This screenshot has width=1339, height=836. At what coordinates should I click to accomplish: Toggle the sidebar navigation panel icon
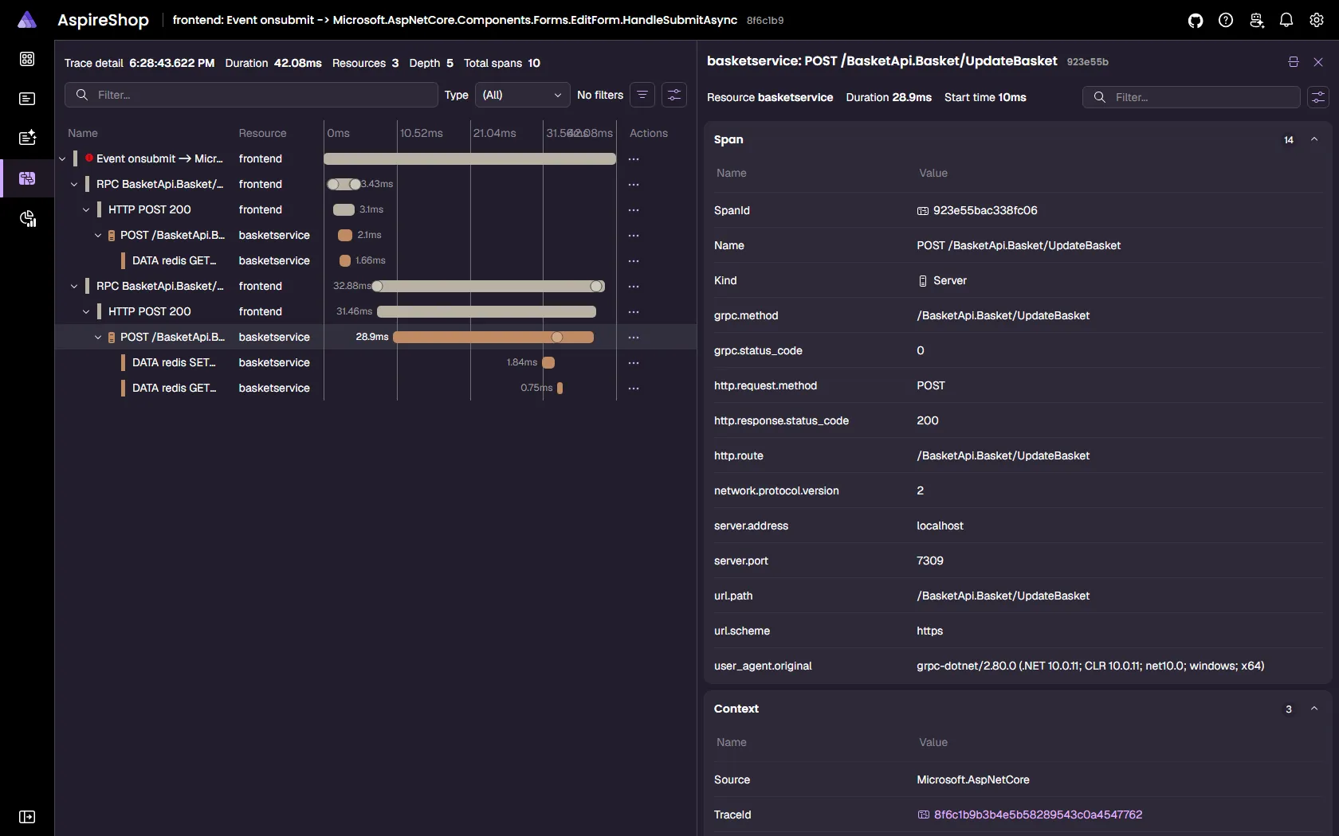pos(27,817)
